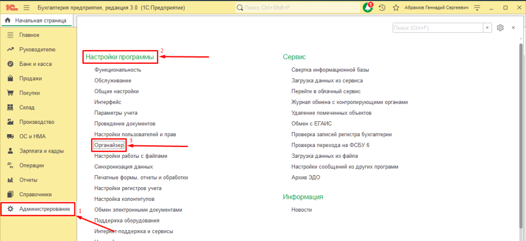This screenshot has height=241, width=526.
Task: Open the Обмен с ЕГАИС link
Action: point(312,123)
